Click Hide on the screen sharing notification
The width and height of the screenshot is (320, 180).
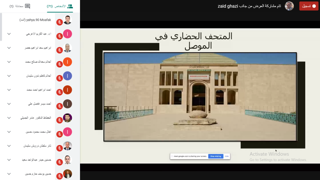coord(227,156)
